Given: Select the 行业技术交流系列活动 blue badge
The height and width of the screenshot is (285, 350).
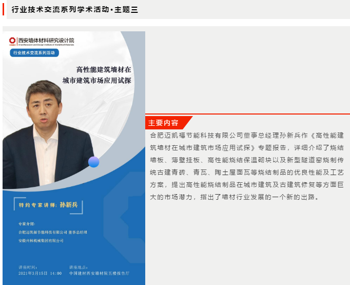Looking at the screenshot, I should 35,53.
